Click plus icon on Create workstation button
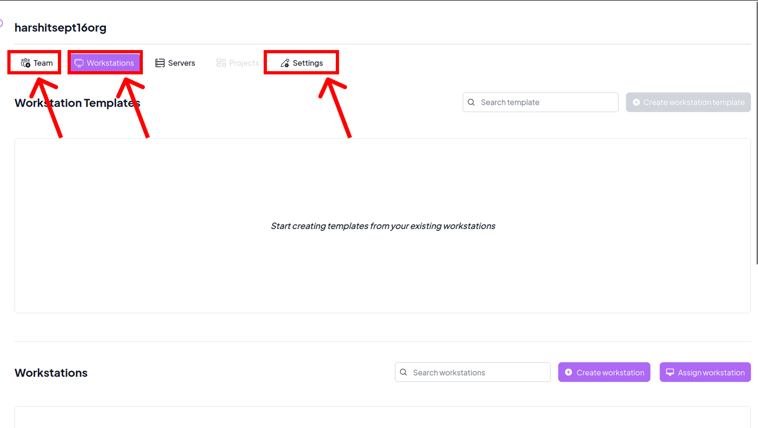This screenshot has width=758, height=428. point(568,372)
